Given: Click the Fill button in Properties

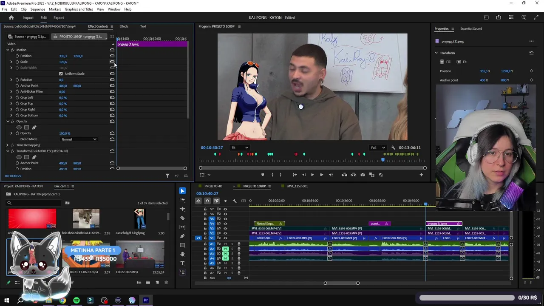Looking at the screenshot, I should click(445, 62).
